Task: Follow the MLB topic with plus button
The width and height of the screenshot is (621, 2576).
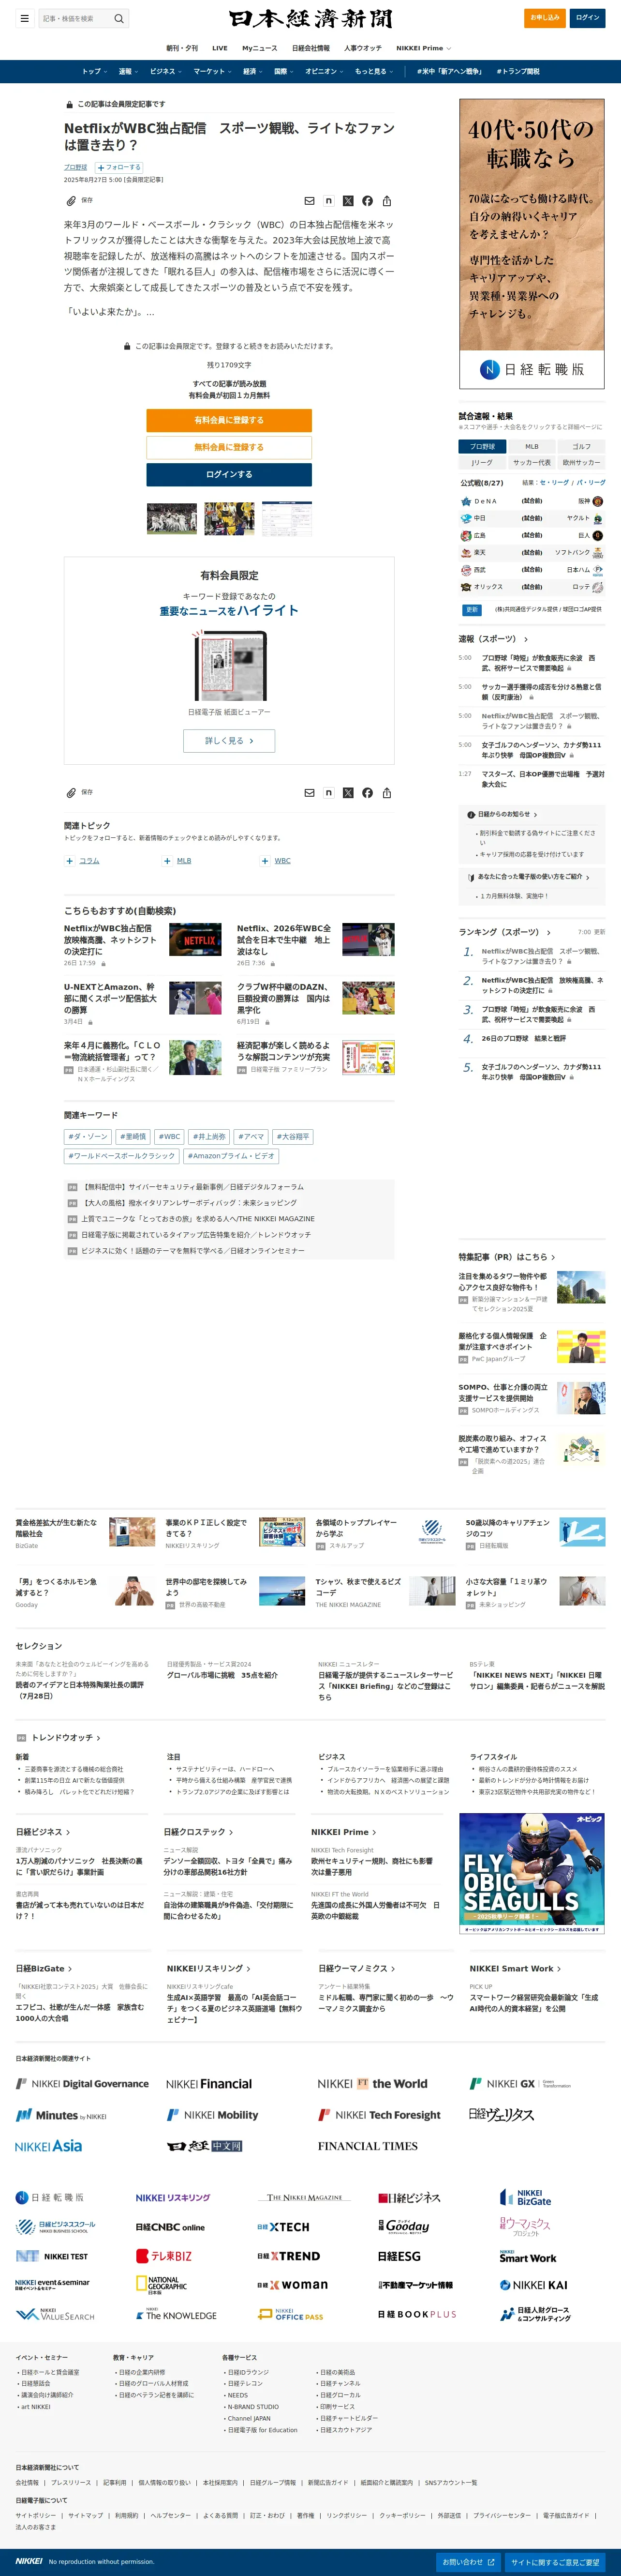Action: [167, 861]
